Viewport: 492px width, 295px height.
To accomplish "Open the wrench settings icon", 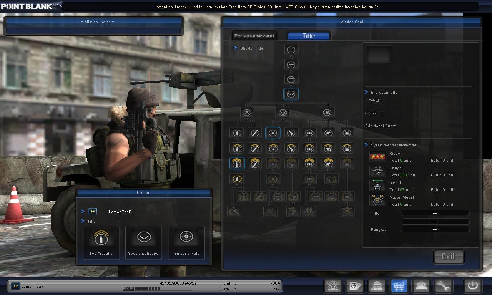I will click(443, 286).
